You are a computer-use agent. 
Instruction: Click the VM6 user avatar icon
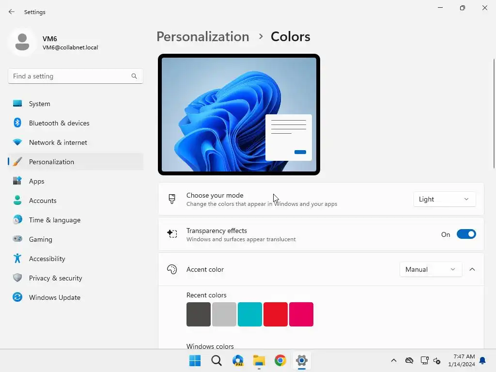(22, 42)
